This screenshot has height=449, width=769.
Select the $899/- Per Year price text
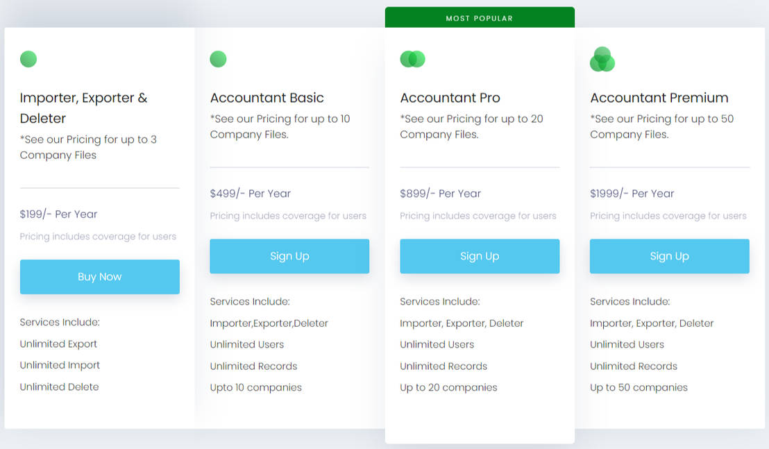click(440, 194)
